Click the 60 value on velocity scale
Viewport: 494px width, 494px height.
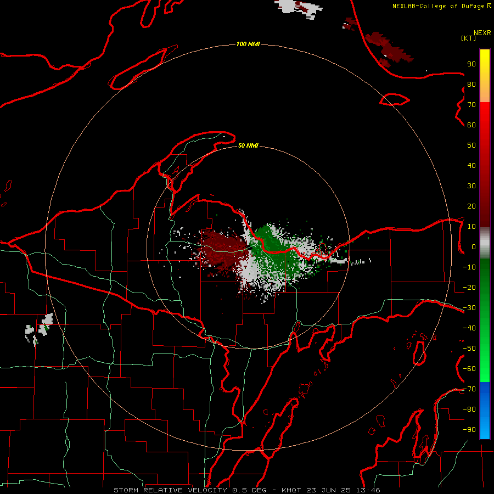coord(471,125)
